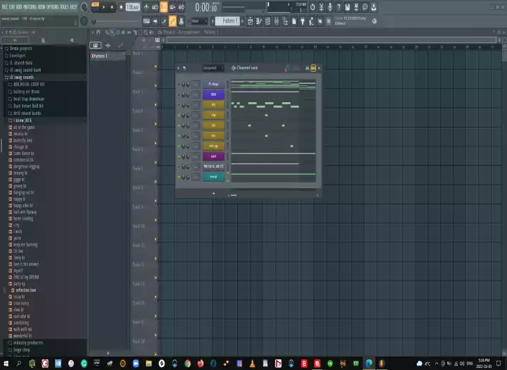Open the Channel rack options menu arrow
The width and height of the screenshot is (507, 370).
tap(178, 68)
